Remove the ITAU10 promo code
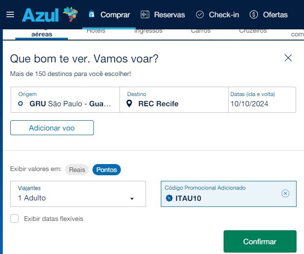The height and width of the screenshot is (254, 304). 285,193
